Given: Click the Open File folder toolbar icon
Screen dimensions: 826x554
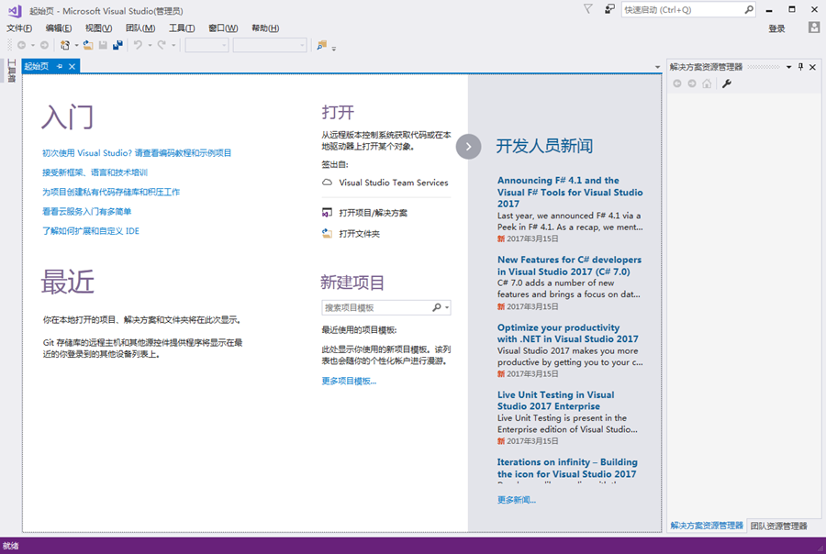Looking at the screenshot, I should pos(88,45).
